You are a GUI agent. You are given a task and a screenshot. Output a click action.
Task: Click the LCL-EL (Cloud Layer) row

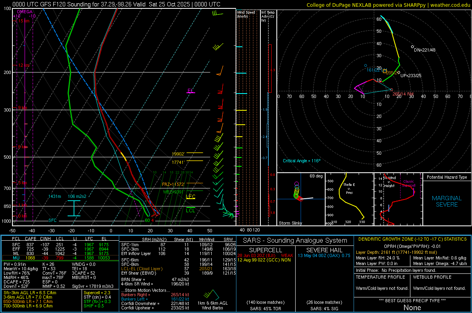pyautogui.click(x=178, y=269)
